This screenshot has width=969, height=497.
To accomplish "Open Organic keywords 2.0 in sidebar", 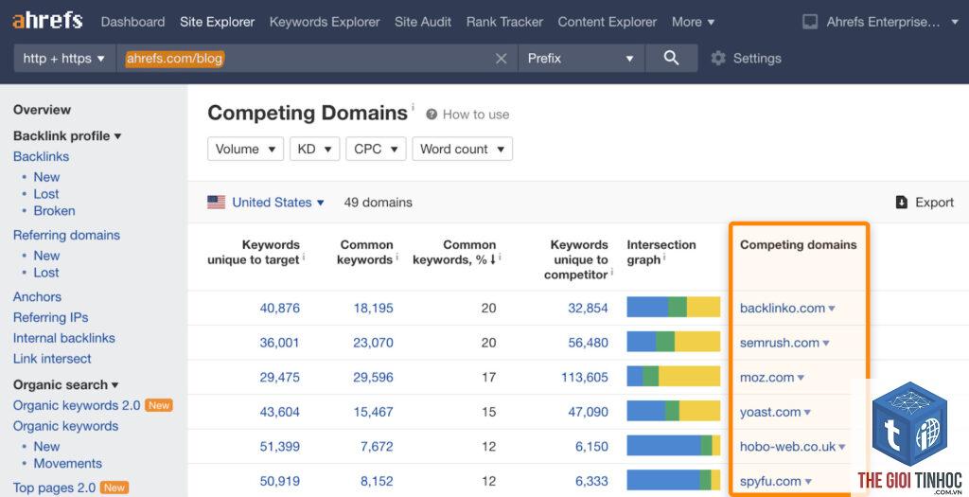I will [x=77, y=405].
